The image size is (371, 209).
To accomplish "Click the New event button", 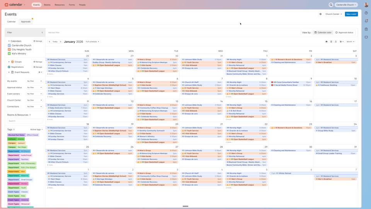I will point(351,14).
